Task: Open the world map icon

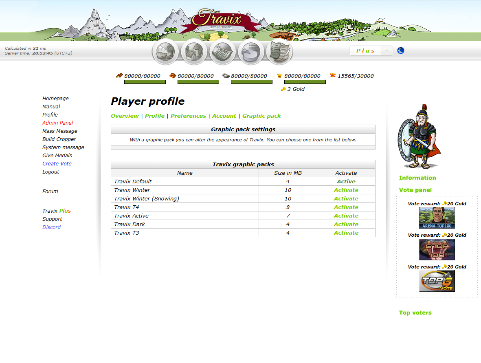Action: (222, 52)
